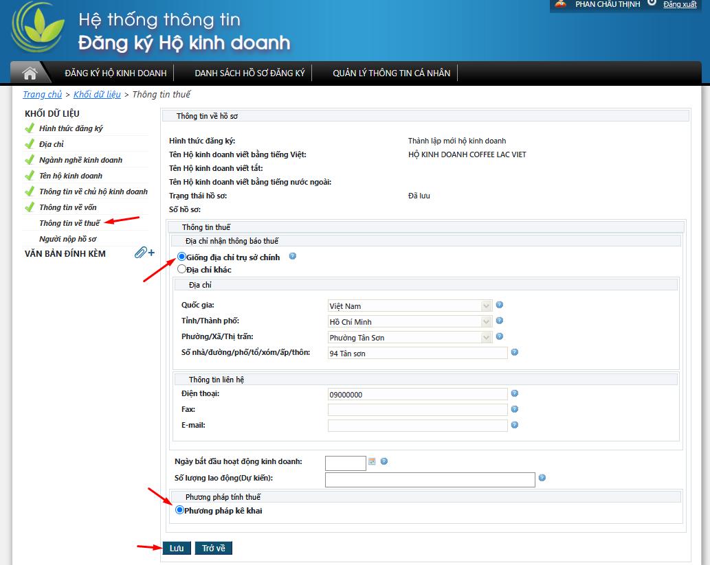Open QUẢN LÝ THÔNG TIN CÁ NHÂN menu

coord(392,73)
